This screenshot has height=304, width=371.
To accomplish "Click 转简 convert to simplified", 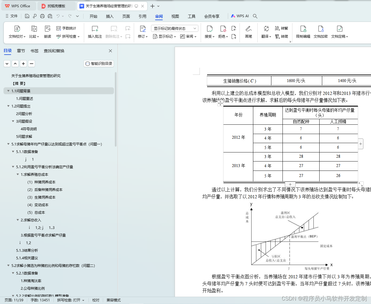I will (x=282, y=37).
